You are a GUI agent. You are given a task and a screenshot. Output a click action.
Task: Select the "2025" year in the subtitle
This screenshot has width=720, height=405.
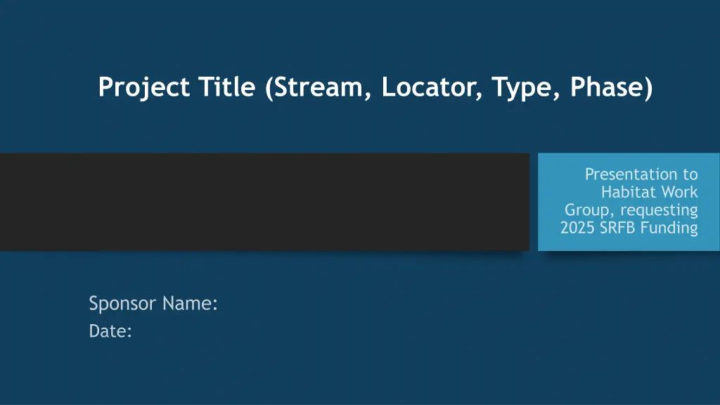[x=577, y=228]
